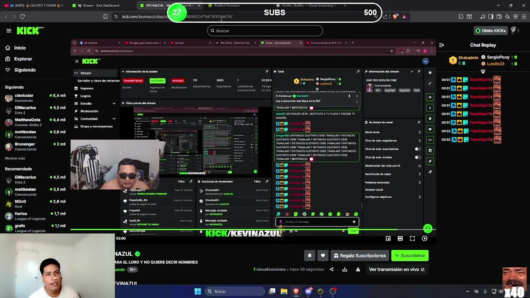This screenshot has width=530, height=298.
Task: Toggle Chat de solo-suscriptores in recorded dashboard
Action: (x=418, y=149)
